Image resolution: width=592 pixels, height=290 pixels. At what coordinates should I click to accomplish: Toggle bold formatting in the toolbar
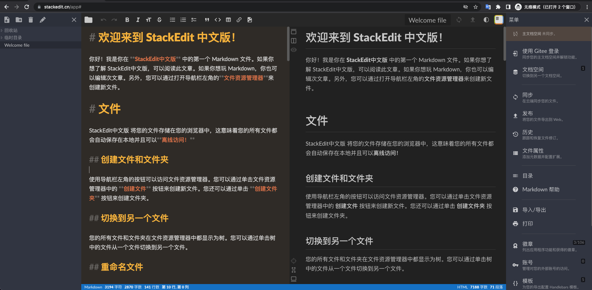[127, 20]
